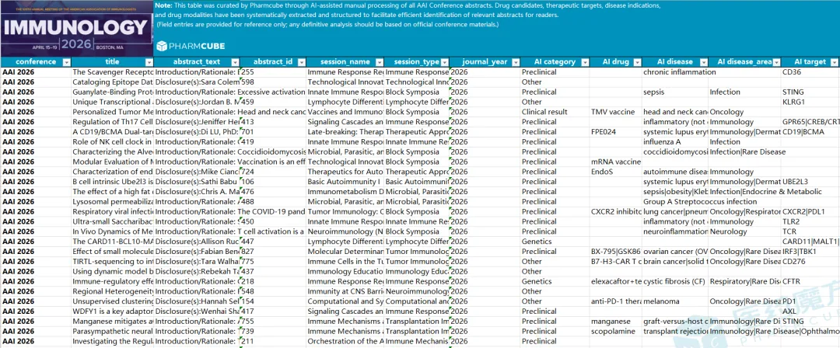Screen dimensions: 840x348
Task: Select the 'influenza A' disease cell
Action: [675, 142]
